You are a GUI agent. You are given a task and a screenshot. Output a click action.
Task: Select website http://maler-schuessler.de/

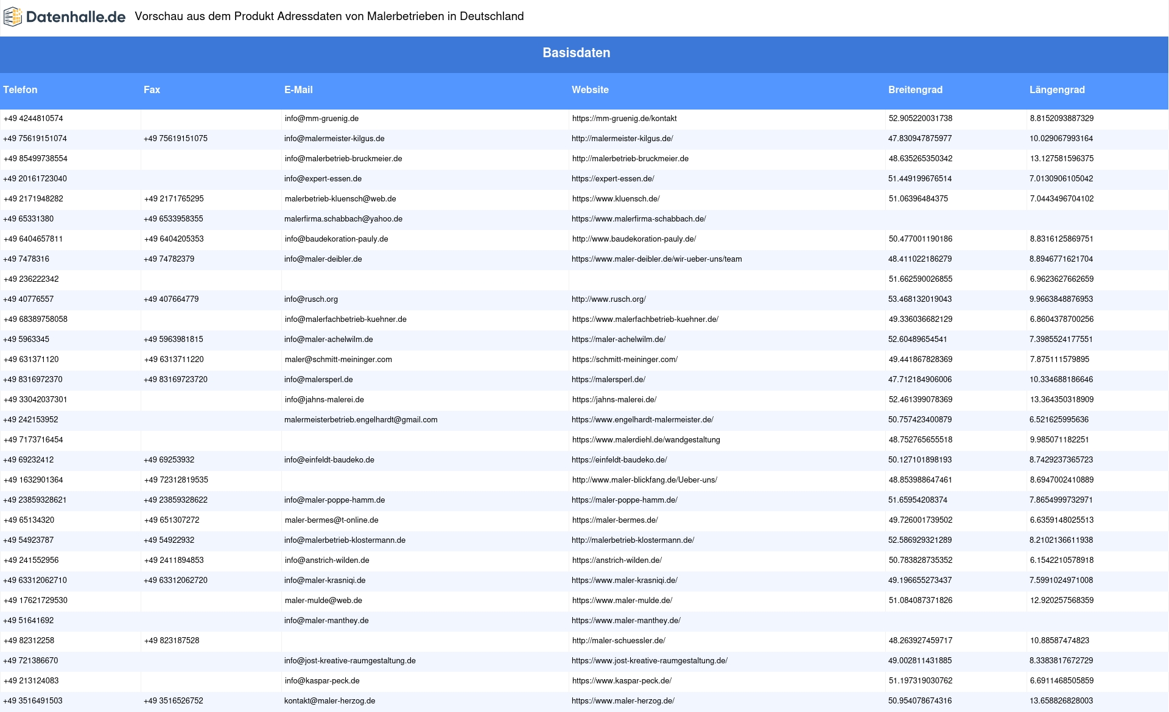[x=619, y=641]
